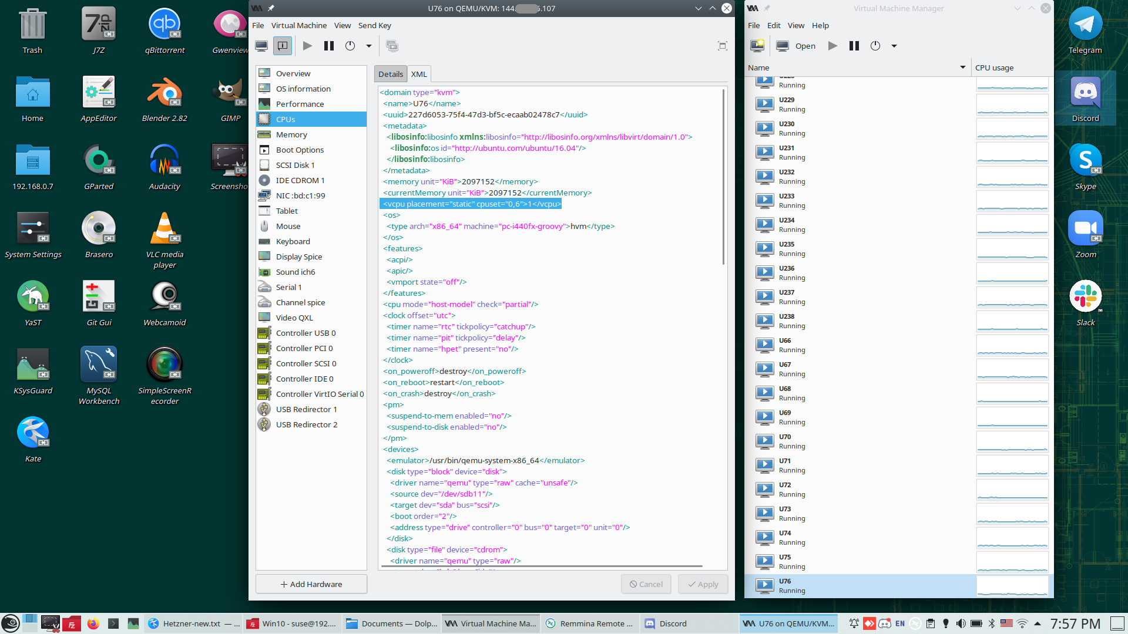The image size is (1128, 634).
Task: Select the U70 virtual machine row
Action: pyautogui.click(x=858, y=441)
